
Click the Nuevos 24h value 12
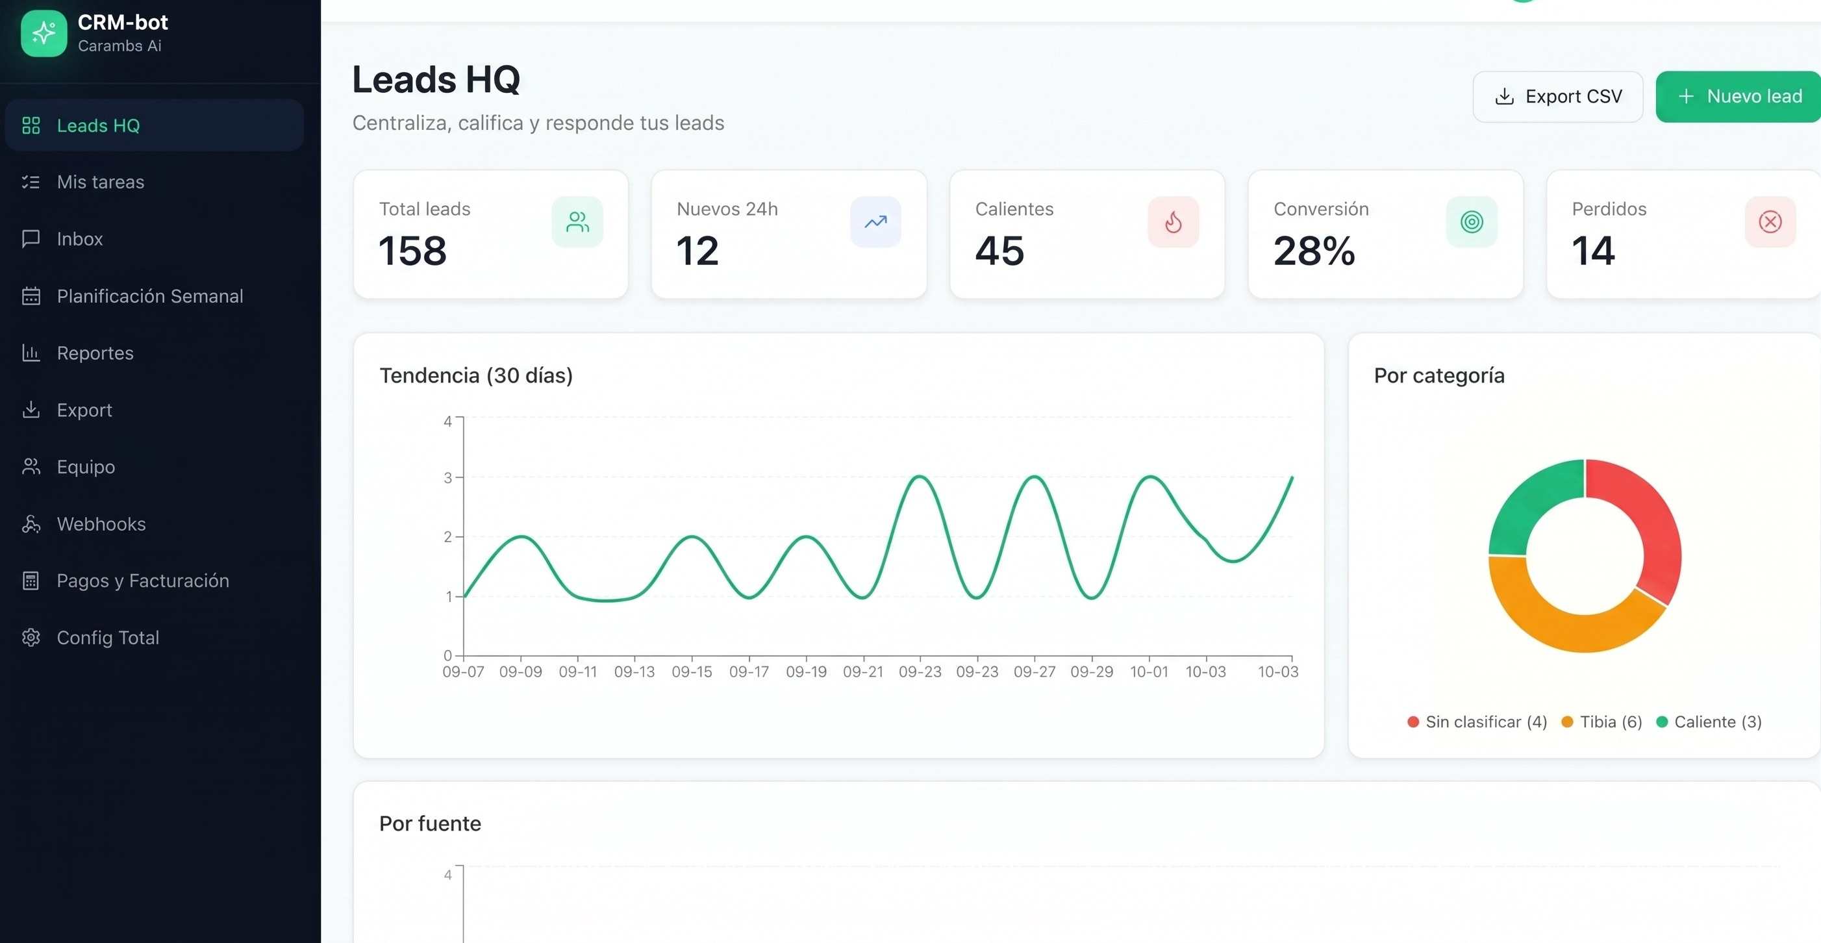[x=697, y=251]
